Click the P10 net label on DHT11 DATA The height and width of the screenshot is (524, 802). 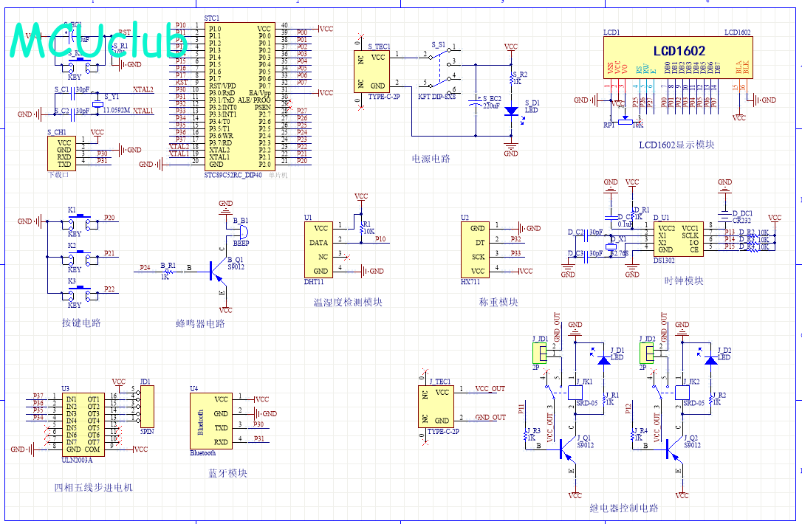380,238
